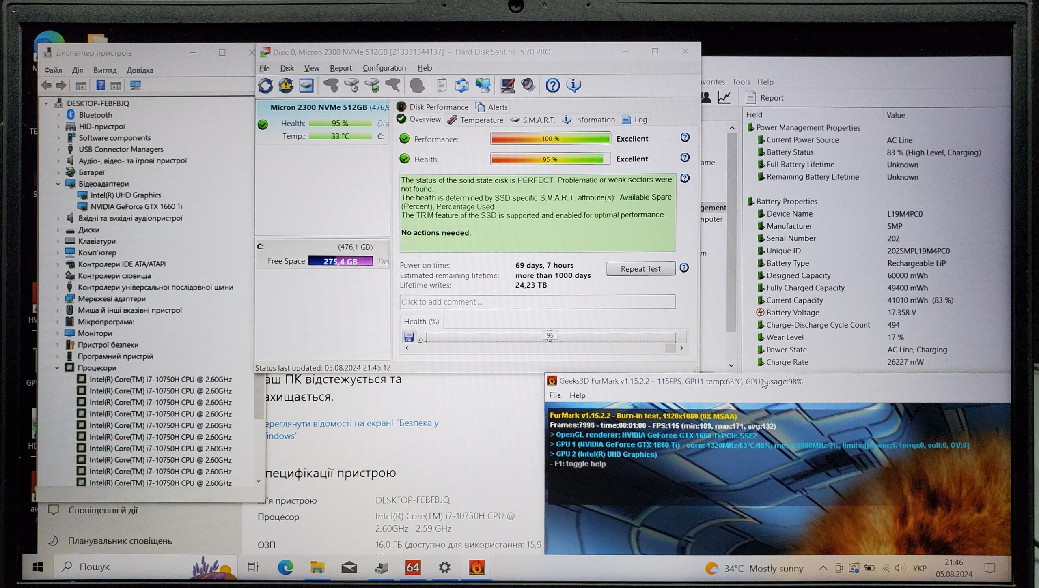The width and height of the screenshot is (1039, 588).
Task: Expand the Bluetooth device category
Action: 58,115
